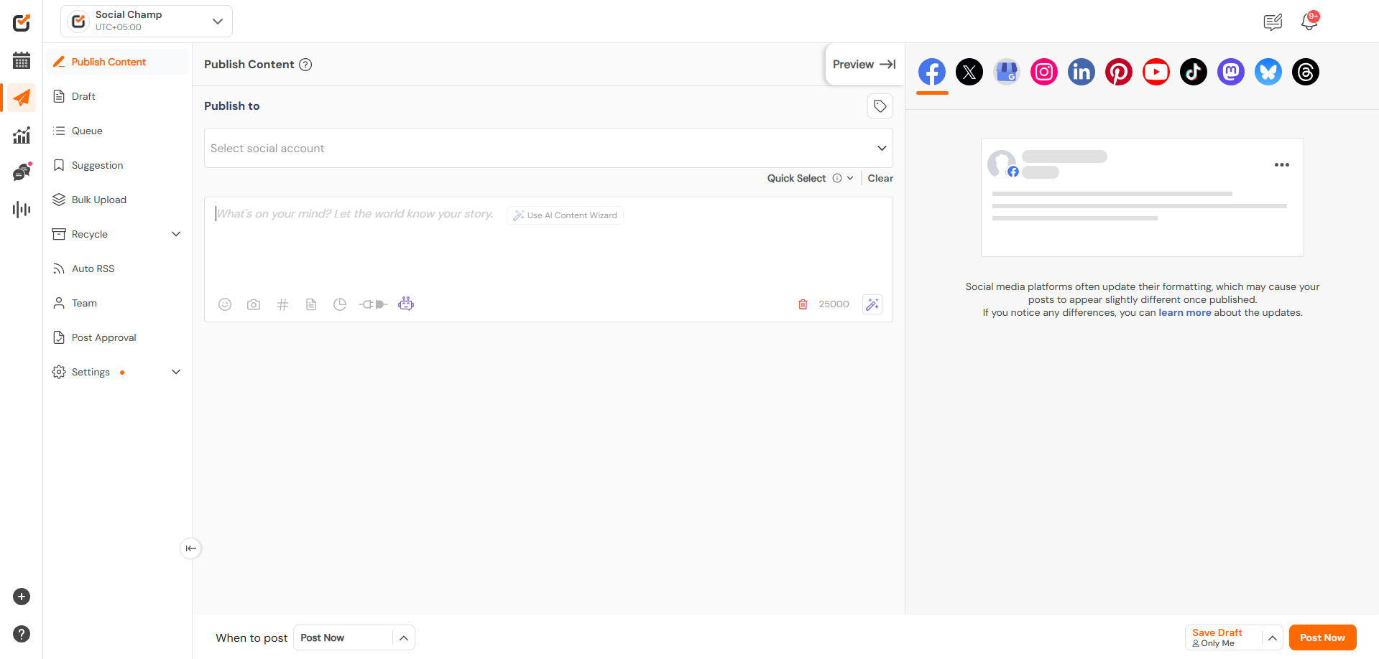Open the help question mark in left rail
The image size is (1379, 659).
pos(22,634)
